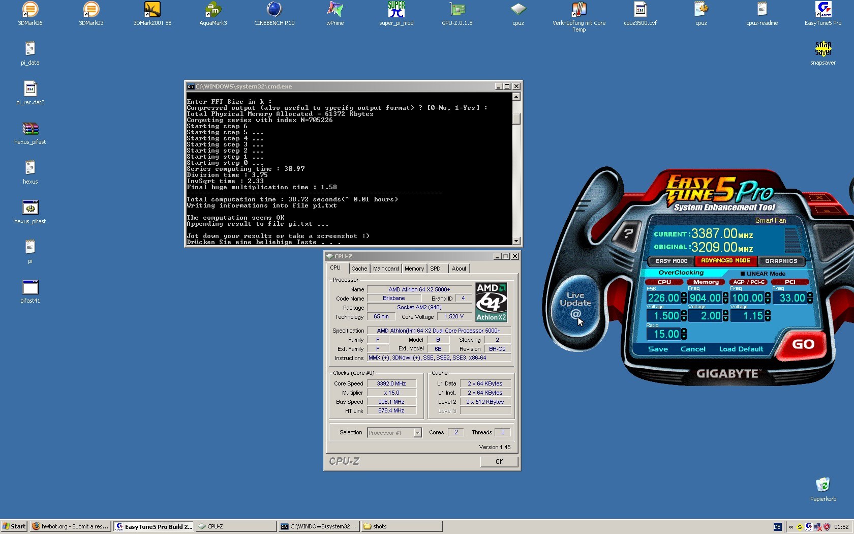
Task: Select ADVANCED MODE in EasyTune
Action: point(725,260)
